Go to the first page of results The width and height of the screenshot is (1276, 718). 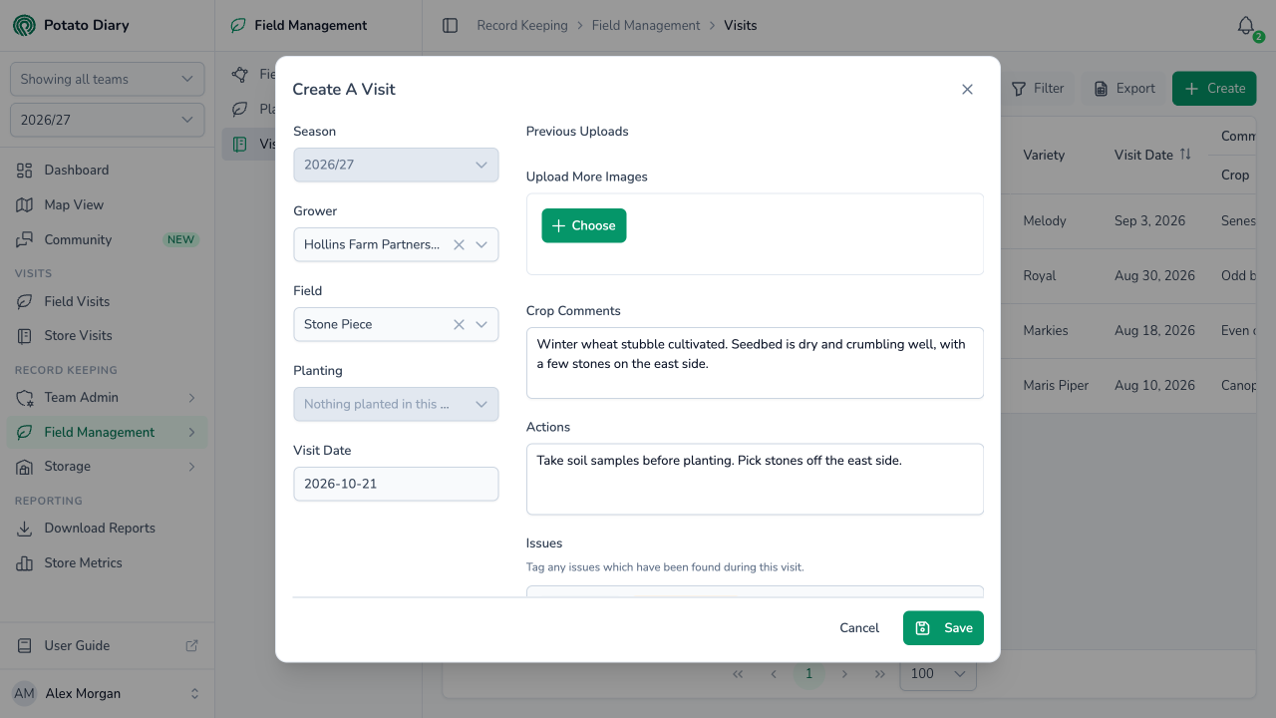738,674
